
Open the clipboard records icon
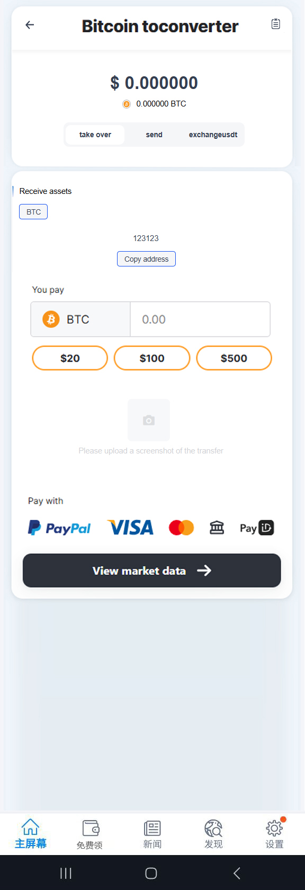[275, 24]
